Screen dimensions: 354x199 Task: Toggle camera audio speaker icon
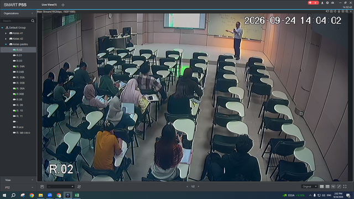[x=335, y=11]
